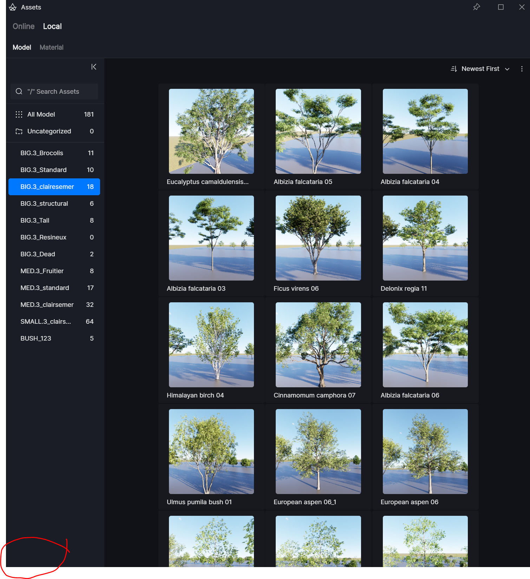The width and height of the screenshot is (530, 579).
Task: Click the Assets logo icon
Action: (x=13, y=7)
